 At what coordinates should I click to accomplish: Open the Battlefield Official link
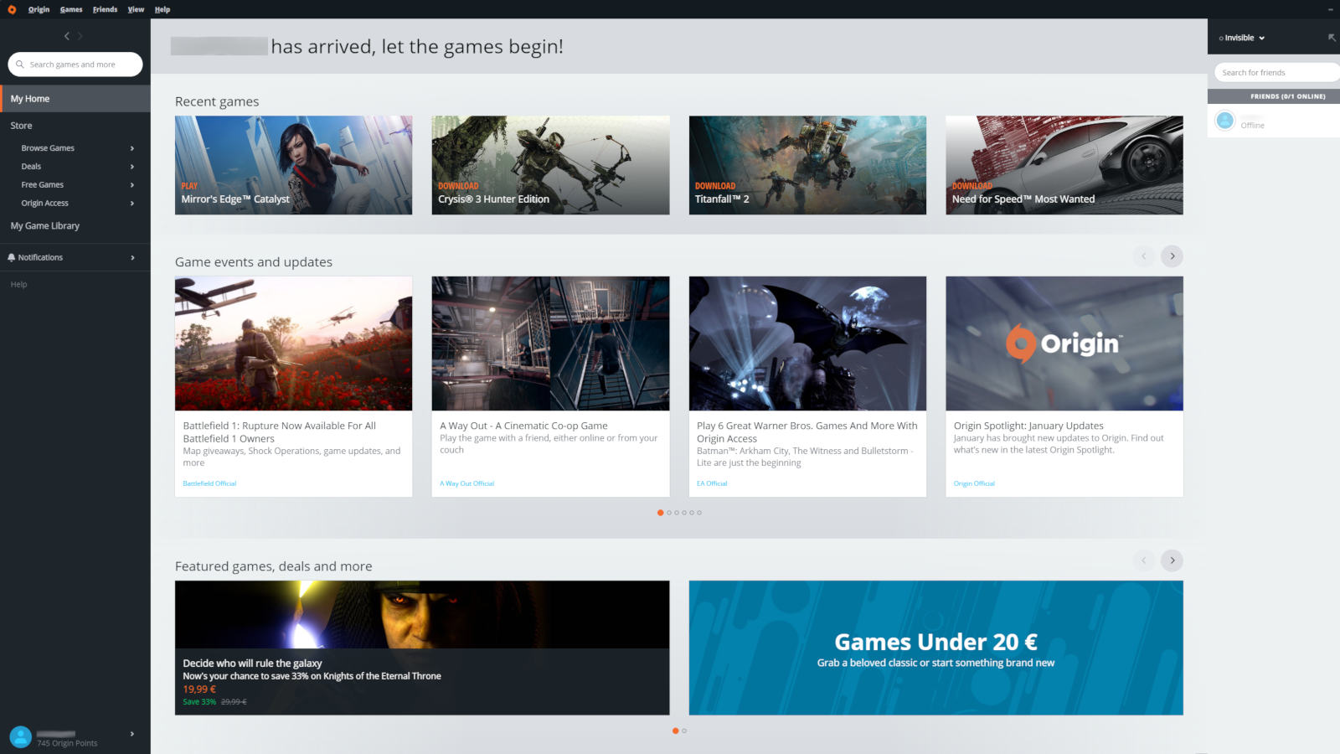(209, 483)
